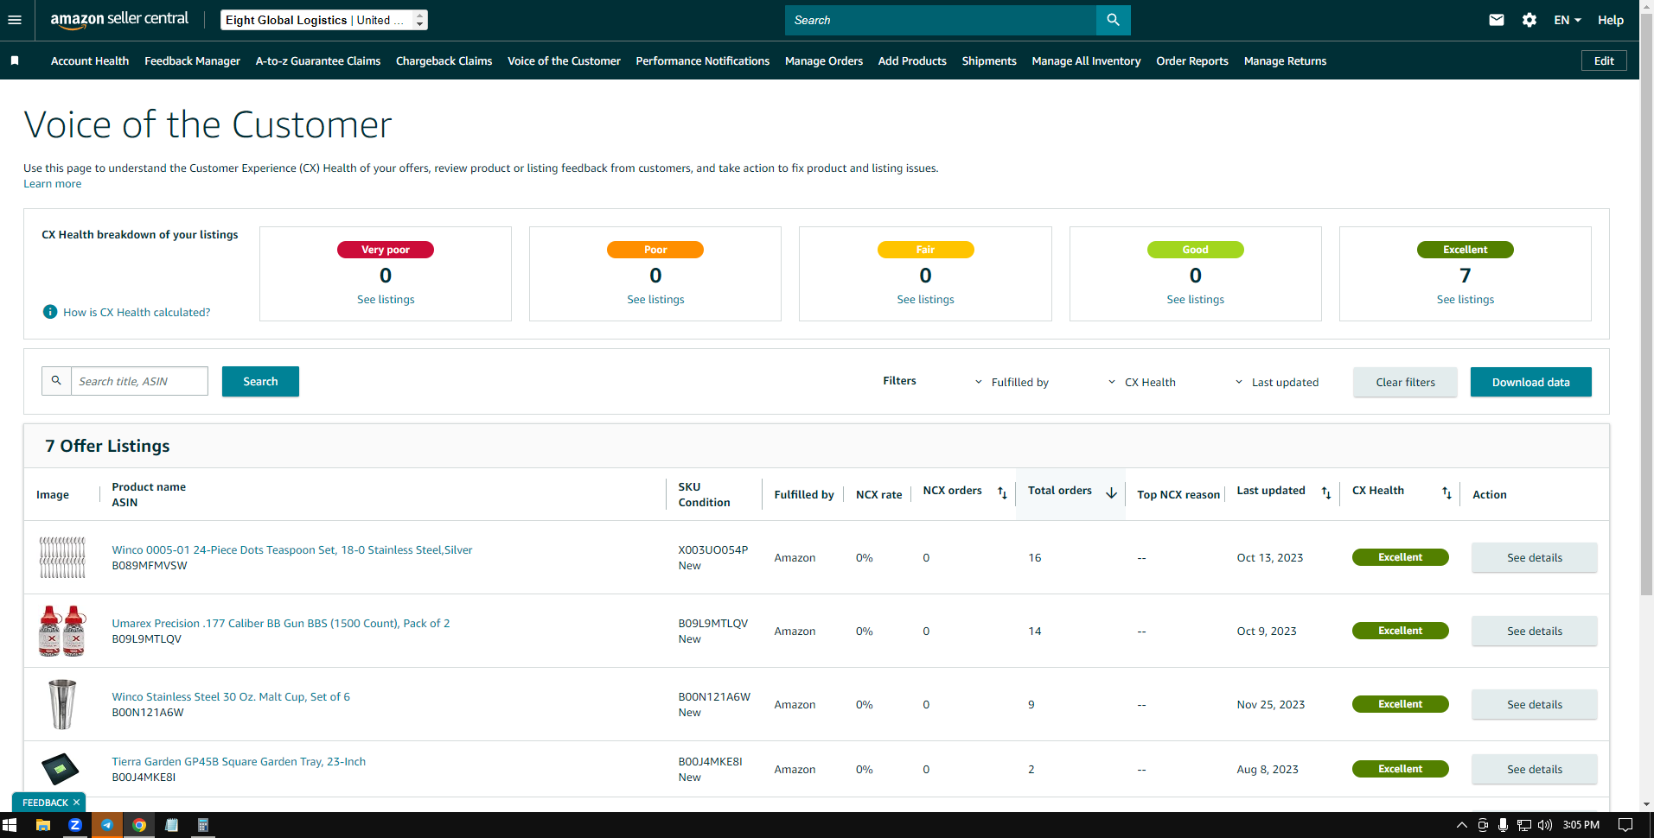Click the magnifier icon in title search box
This screenshot has height=838, width=1654.
coord(56,381)
